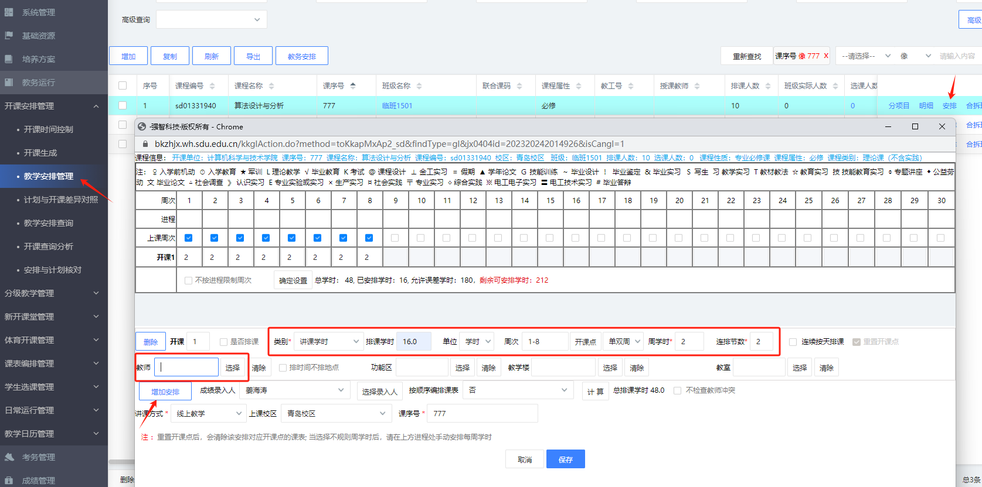Click the 考务管理 sidebar icon
The image size is (982, 487).
click(9, 457)
